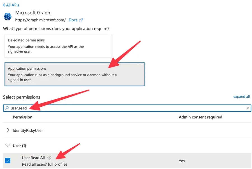
Task: Click the external link icon beside Docs
Action: [x=81, y=20]
